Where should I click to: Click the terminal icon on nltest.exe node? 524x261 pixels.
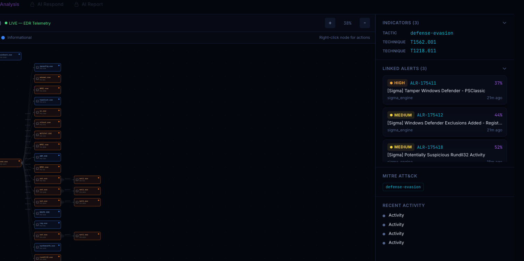[x=37, y=124]
